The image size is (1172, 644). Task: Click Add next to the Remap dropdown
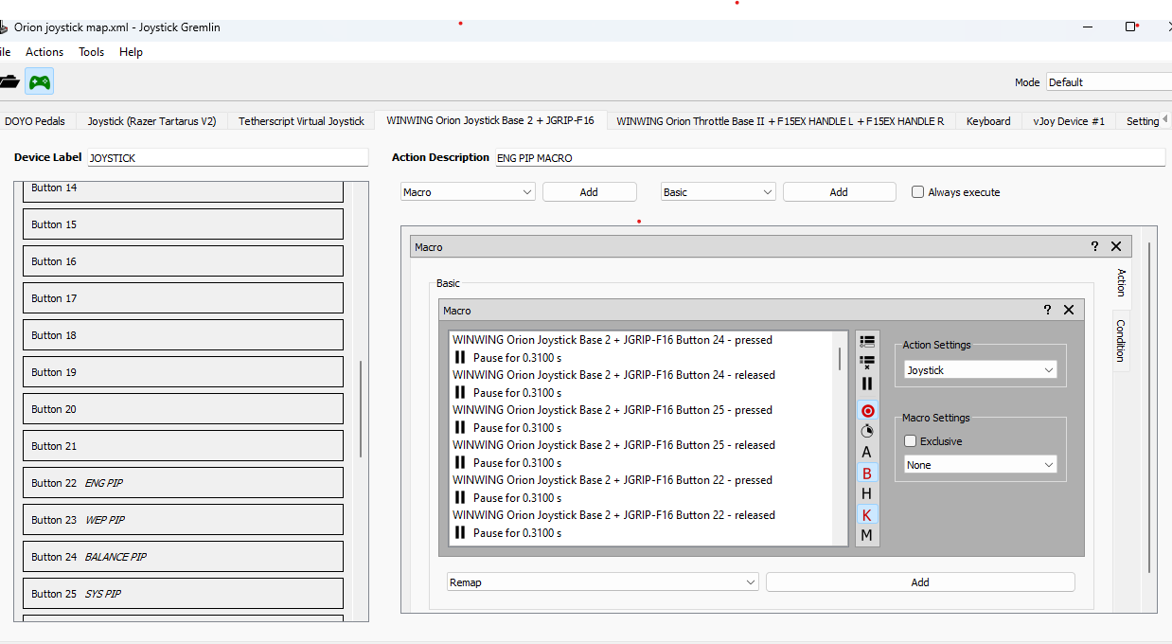point(920,582)
